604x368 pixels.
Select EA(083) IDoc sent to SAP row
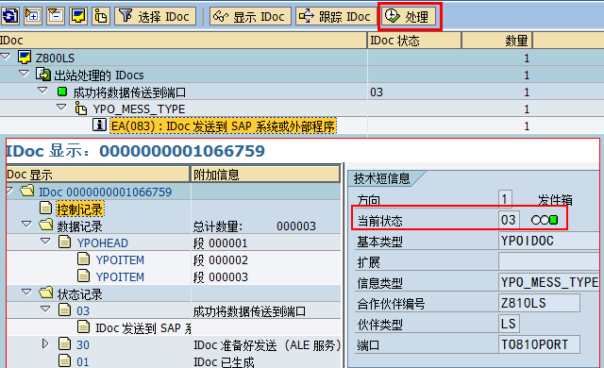pyautogui.click(x=224, y=126)
